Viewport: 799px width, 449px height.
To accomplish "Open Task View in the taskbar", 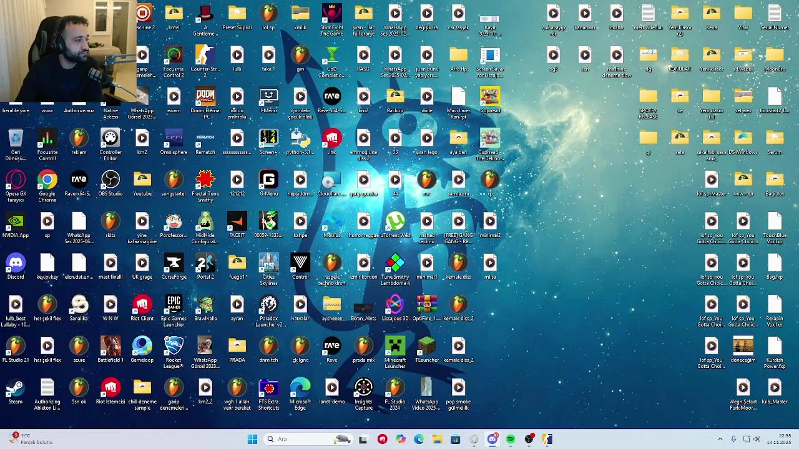I will (x=363, y=439).
